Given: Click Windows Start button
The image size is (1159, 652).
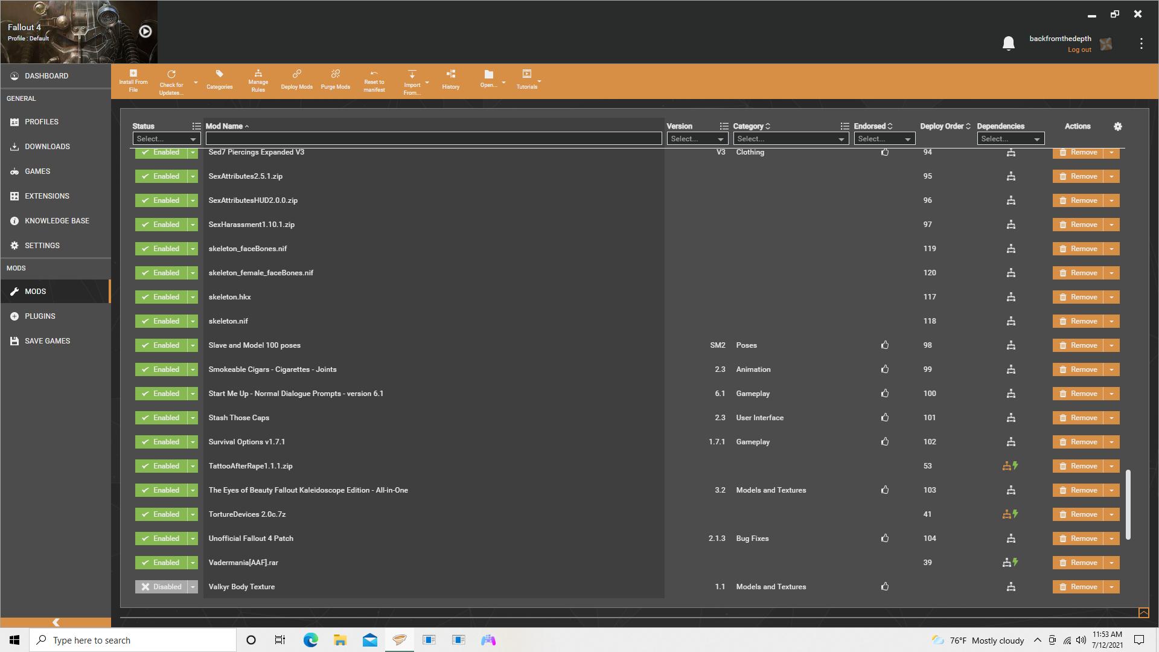Looking at the screenshot, I should pos(14,640).
